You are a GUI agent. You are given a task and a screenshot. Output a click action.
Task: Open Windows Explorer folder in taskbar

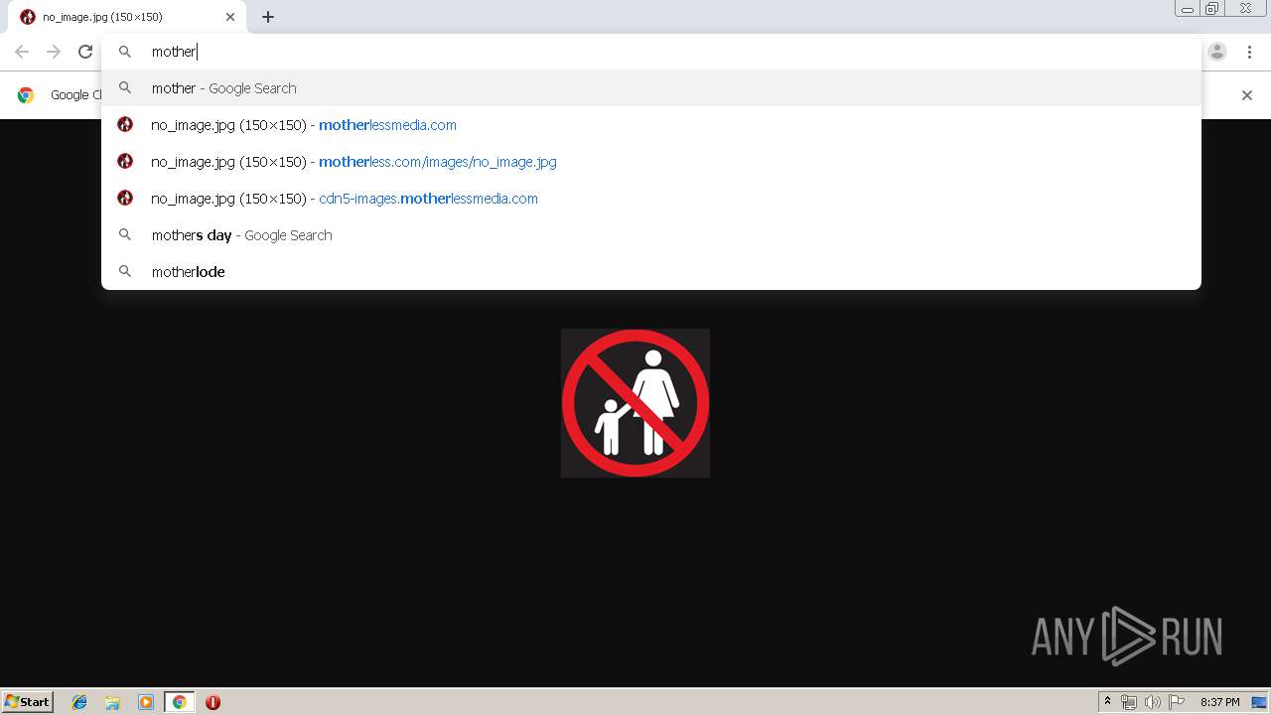112,702
